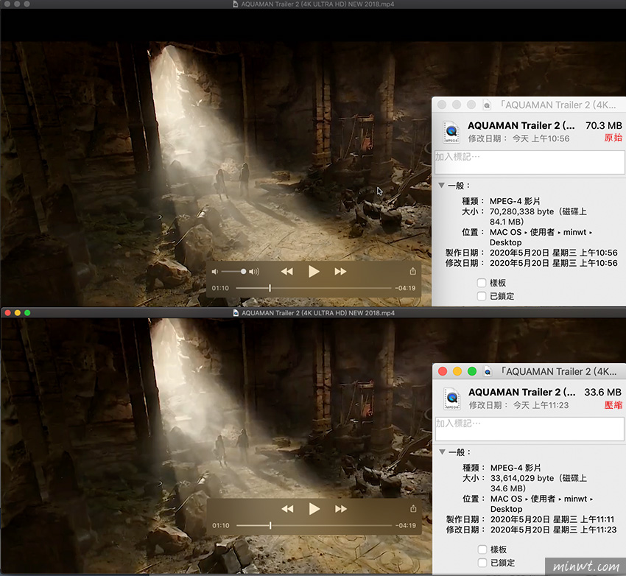Minimize the 33.6 MB info window with the yellow button
Viewport: 626px width, 576px height.
[457, 371]
